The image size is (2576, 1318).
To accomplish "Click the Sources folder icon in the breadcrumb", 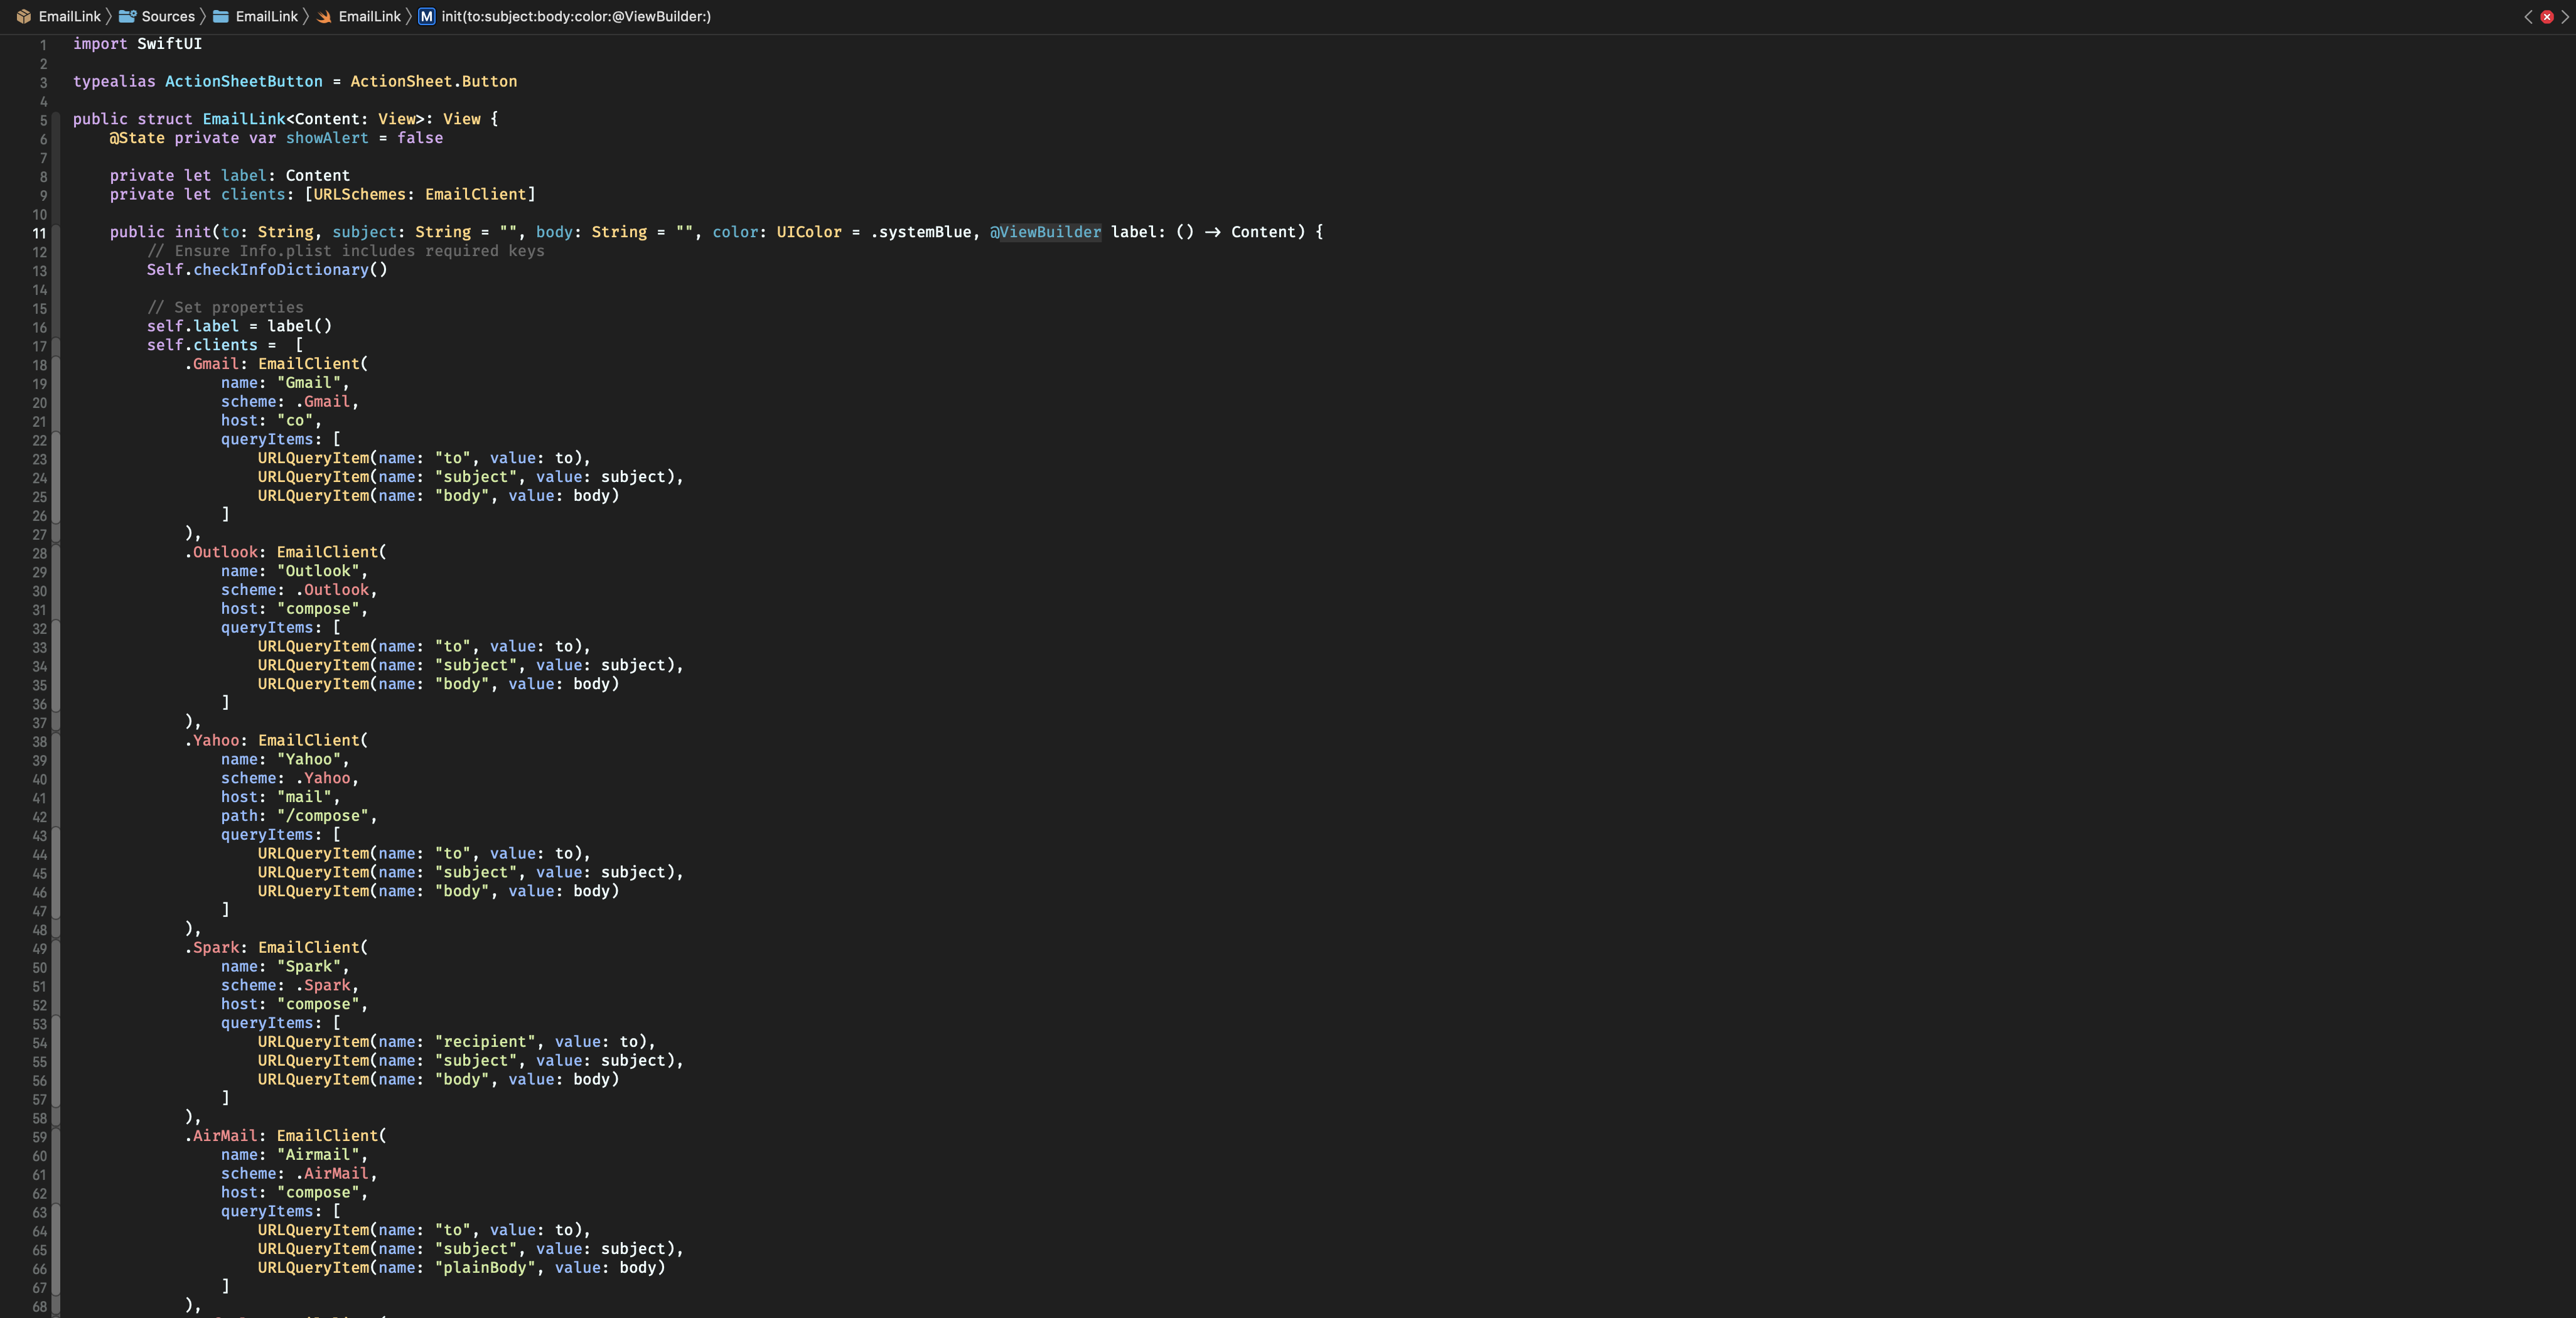I will pyautogui.click(x=128, y=16).
